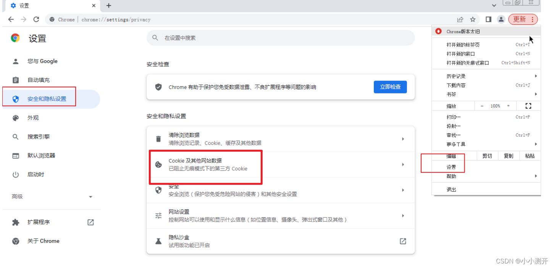Image resolution: width=554 pixels, height=268 pixels.
Task: Click the Chrome logo beside 设置 title
Action: click(x=15, y=38)
